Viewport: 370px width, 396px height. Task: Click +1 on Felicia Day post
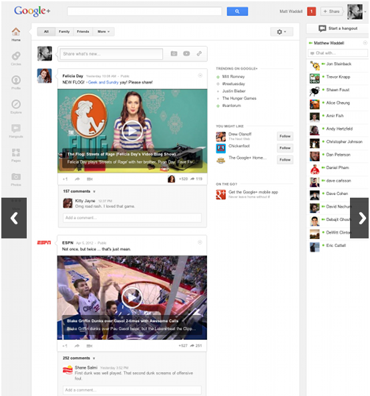tap(65, 179)
